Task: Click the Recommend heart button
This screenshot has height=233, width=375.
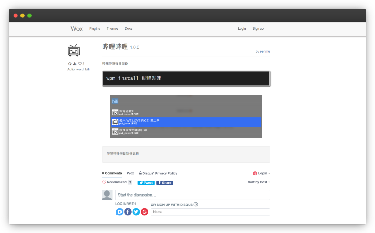Action: coord(115,182)
